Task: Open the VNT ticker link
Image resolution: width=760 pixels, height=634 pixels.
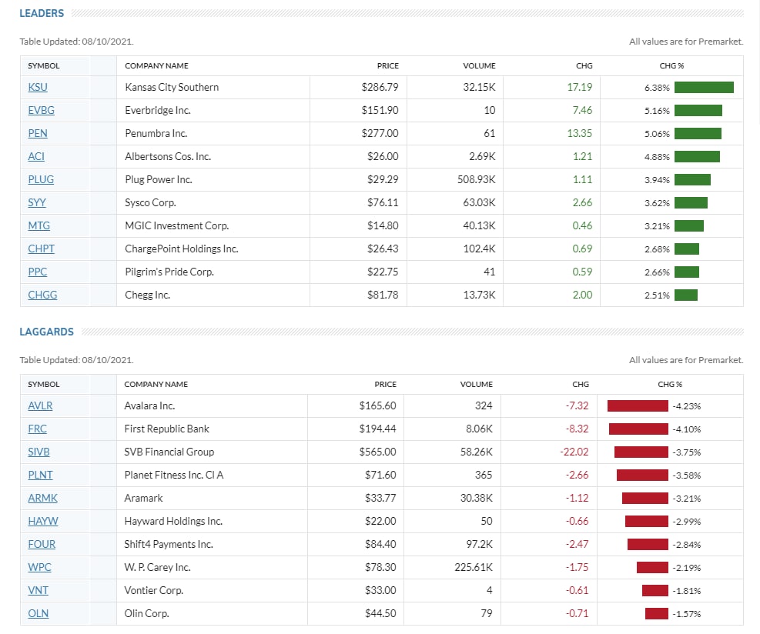Action: click(39, 590)
